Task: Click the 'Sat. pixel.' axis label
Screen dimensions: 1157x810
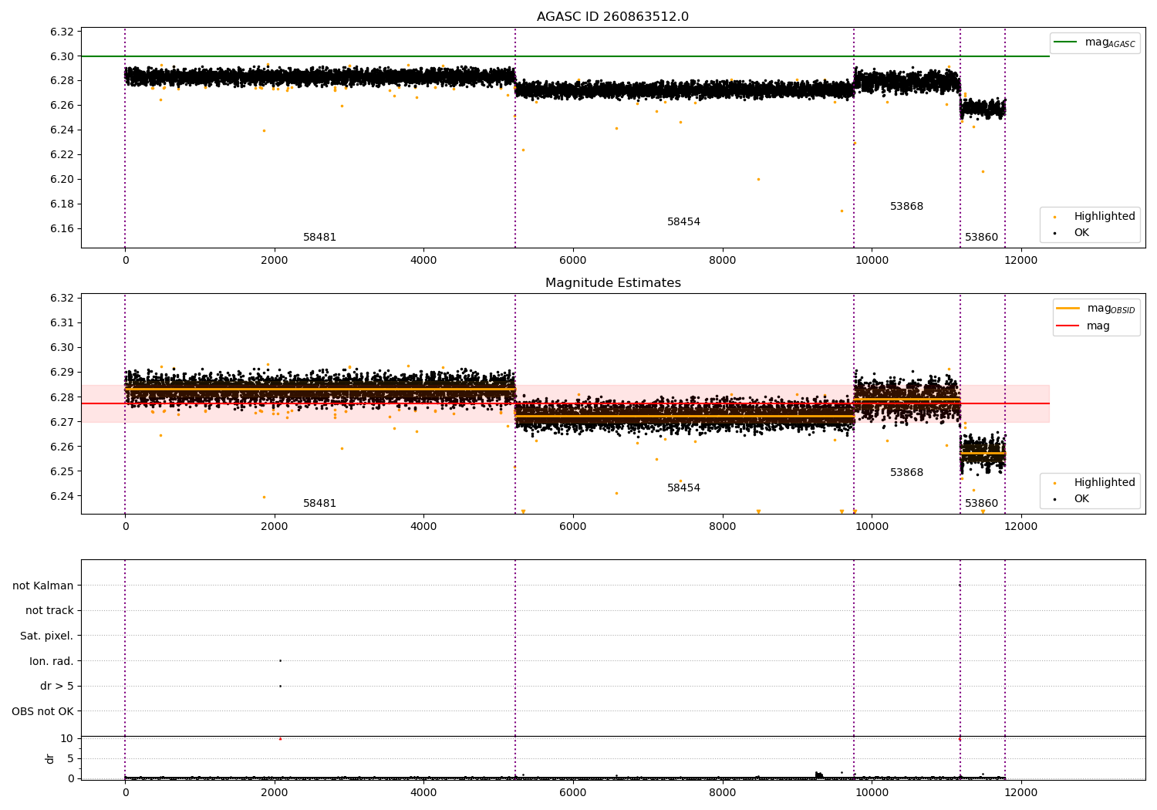Action: point(46,636)
